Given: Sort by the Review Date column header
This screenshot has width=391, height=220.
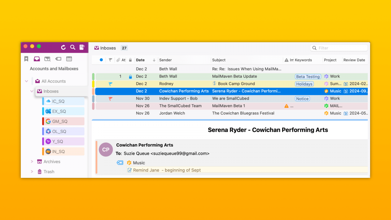Looking at the screenshot, I should click(354, 60).
